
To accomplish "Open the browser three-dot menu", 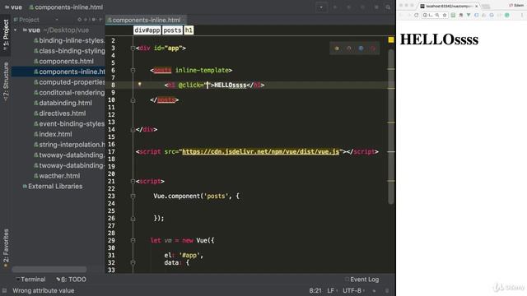I will coord(522,15).
